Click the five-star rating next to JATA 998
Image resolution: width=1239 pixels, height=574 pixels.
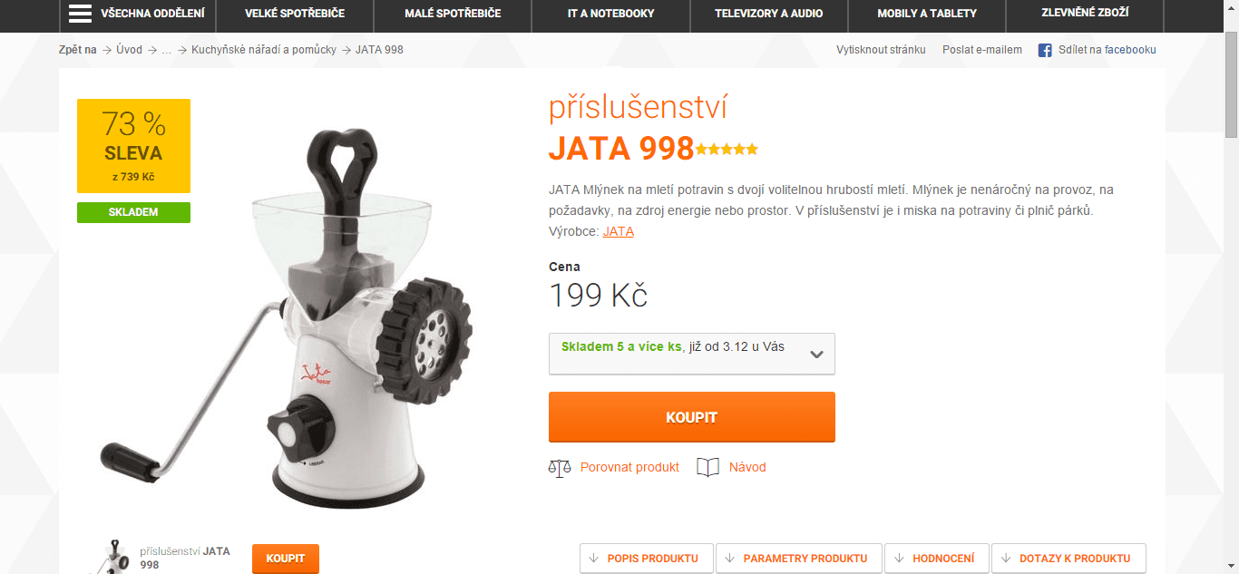click(727, 150)
